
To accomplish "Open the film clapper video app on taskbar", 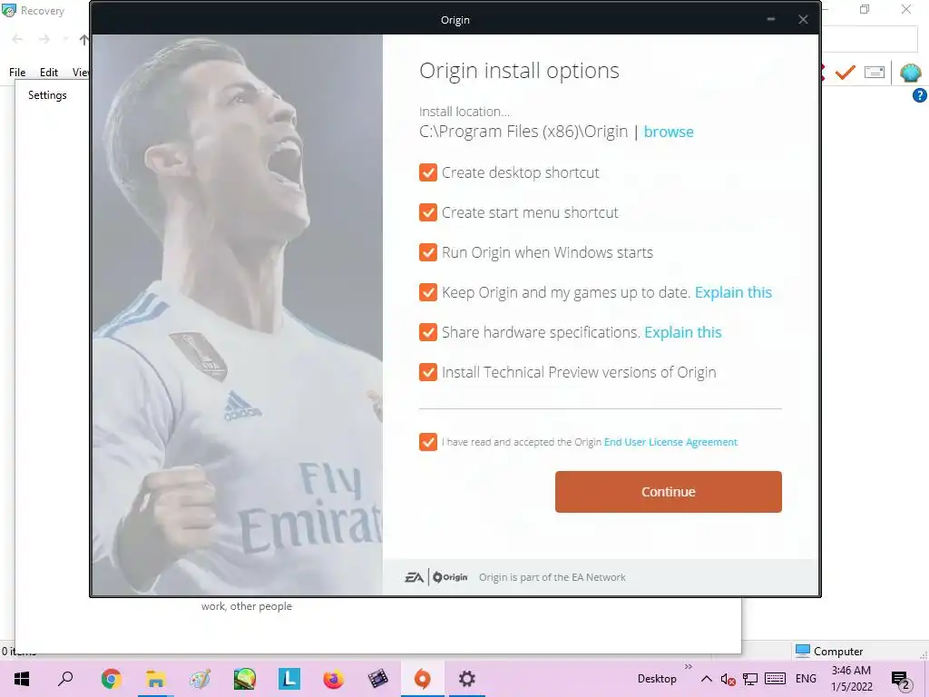I will (x=378, y=679).
